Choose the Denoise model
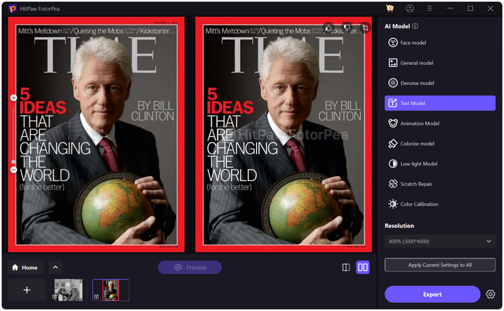Image resolution: width=504 pixels, height=311 pixels. pos(440,83)
